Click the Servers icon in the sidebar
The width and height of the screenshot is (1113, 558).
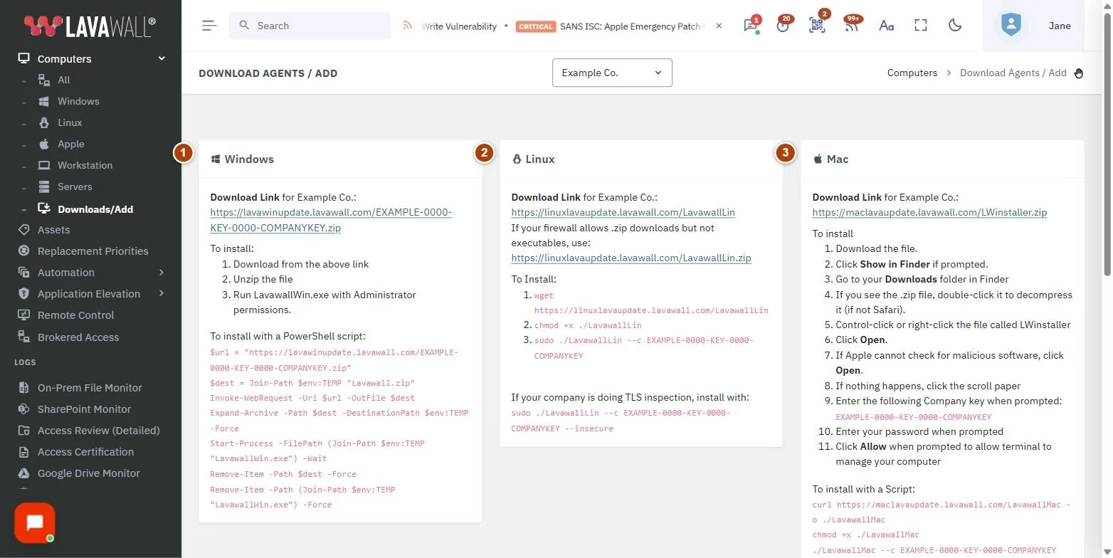[44, 186]
